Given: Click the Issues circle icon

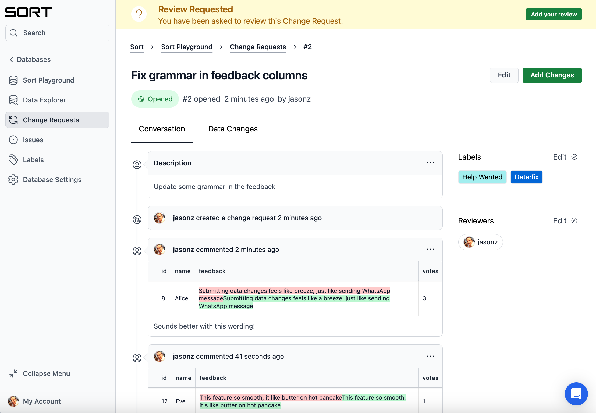Looking at the screenshot, I should click(13, 140).
